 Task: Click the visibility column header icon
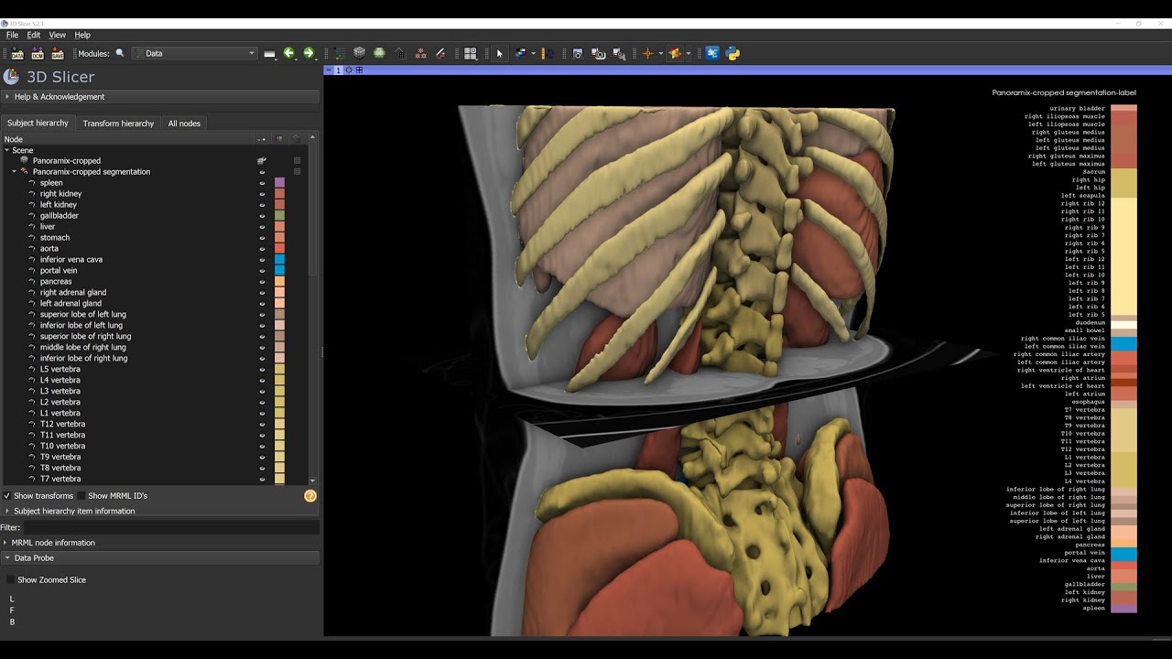coord(262,139)
